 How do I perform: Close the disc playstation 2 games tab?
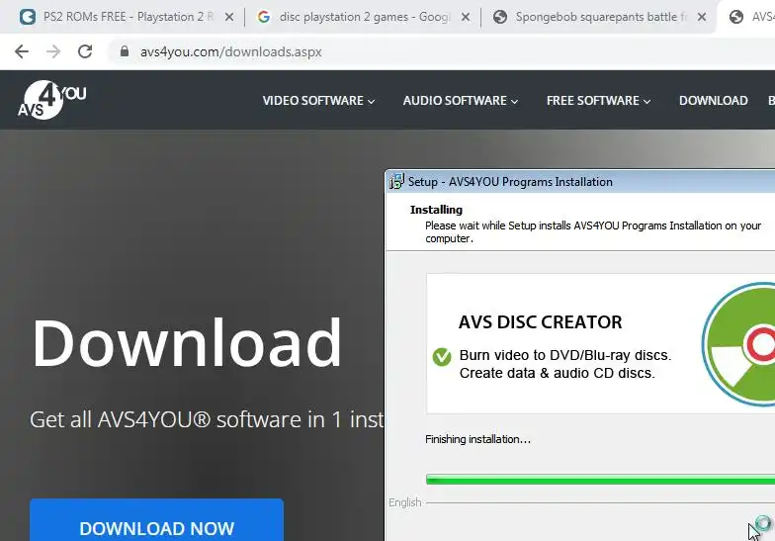(x=466, y=17)
